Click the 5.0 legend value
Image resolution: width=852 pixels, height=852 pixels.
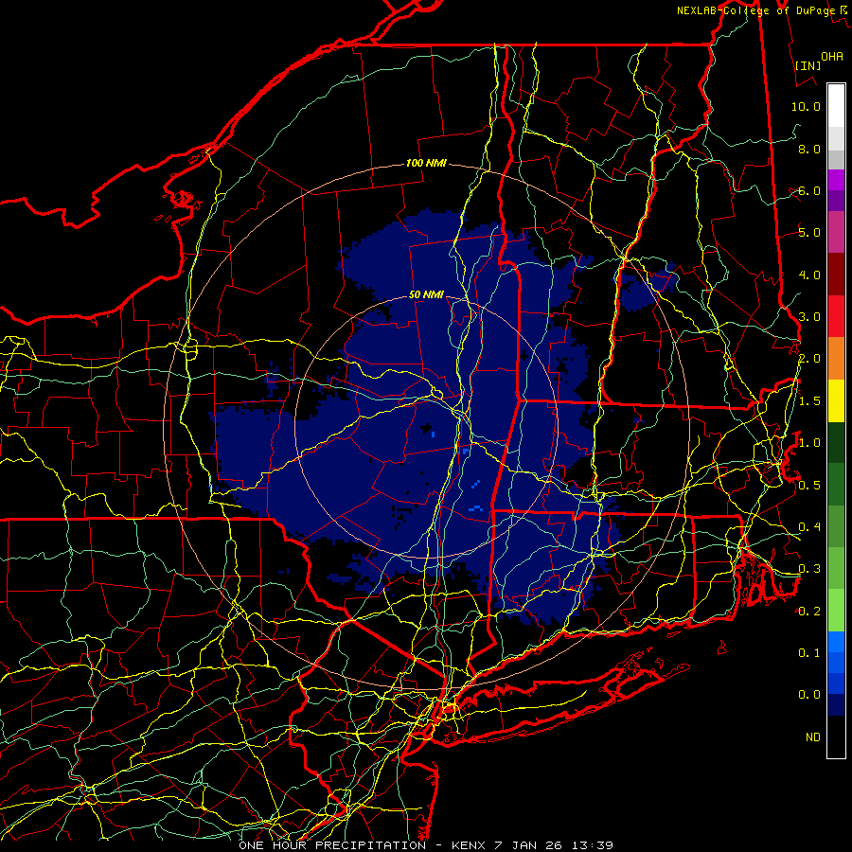point(809,233)
